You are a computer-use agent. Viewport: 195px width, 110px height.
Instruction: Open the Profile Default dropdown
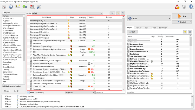tap(67, 13)
